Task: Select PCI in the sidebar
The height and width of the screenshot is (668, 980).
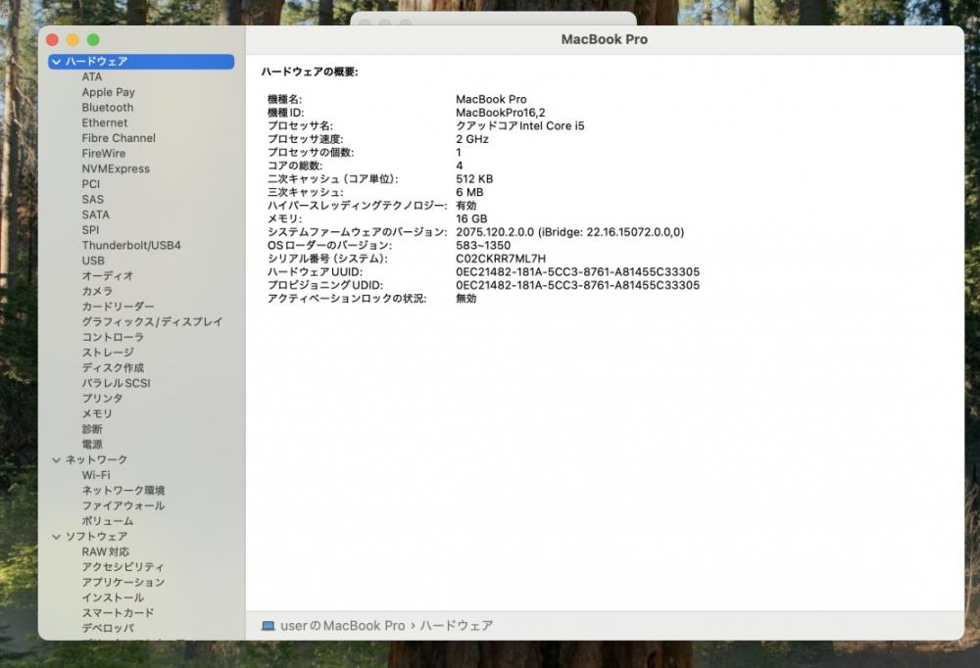Action: (90, 184)
